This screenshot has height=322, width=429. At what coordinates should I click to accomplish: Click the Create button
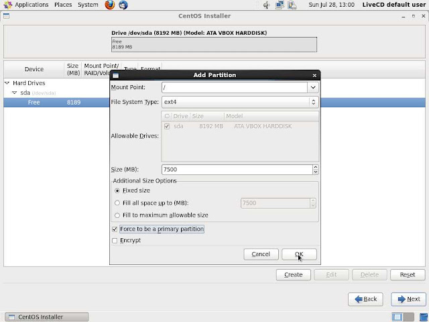[x=294, y=274]
